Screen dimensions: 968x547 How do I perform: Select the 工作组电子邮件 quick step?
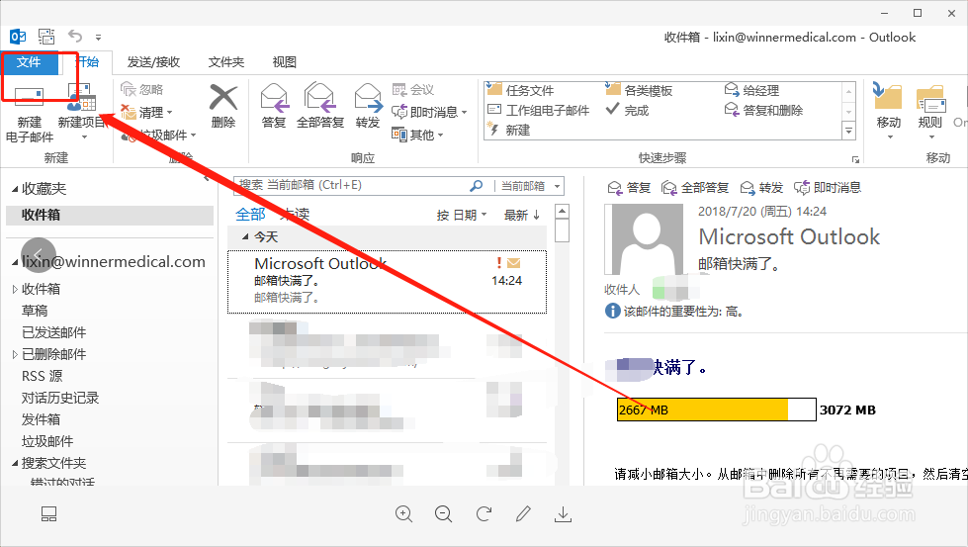[538, 110]
